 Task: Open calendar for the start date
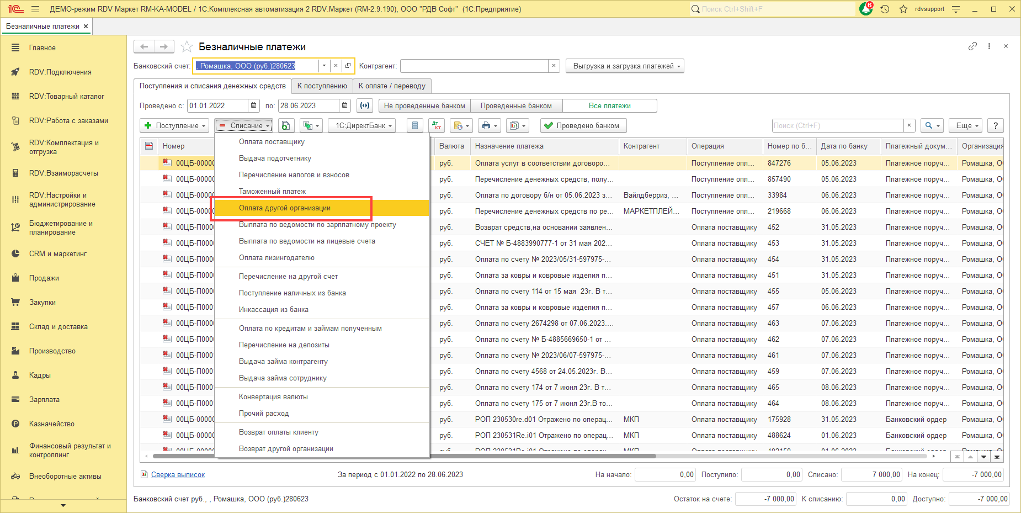click(253, 106)
